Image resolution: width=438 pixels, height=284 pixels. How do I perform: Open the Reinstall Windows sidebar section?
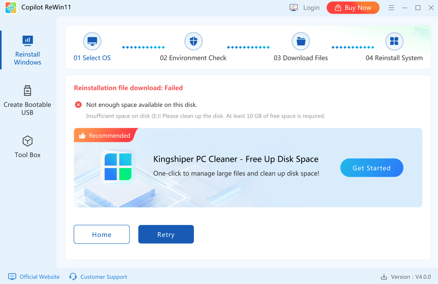pyautogui.click(x=28, y=51)
